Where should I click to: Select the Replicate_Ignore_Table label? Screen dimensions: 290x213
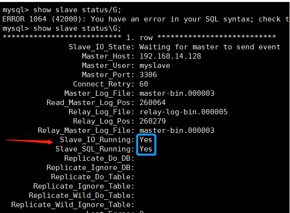[83, 186]
